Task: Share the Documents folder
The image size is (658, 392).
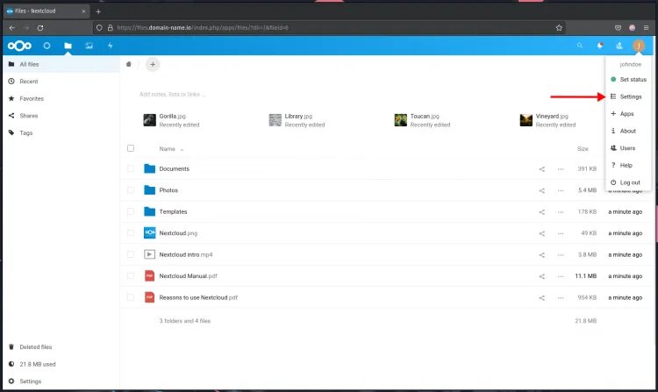Action: tap(542, 169)
